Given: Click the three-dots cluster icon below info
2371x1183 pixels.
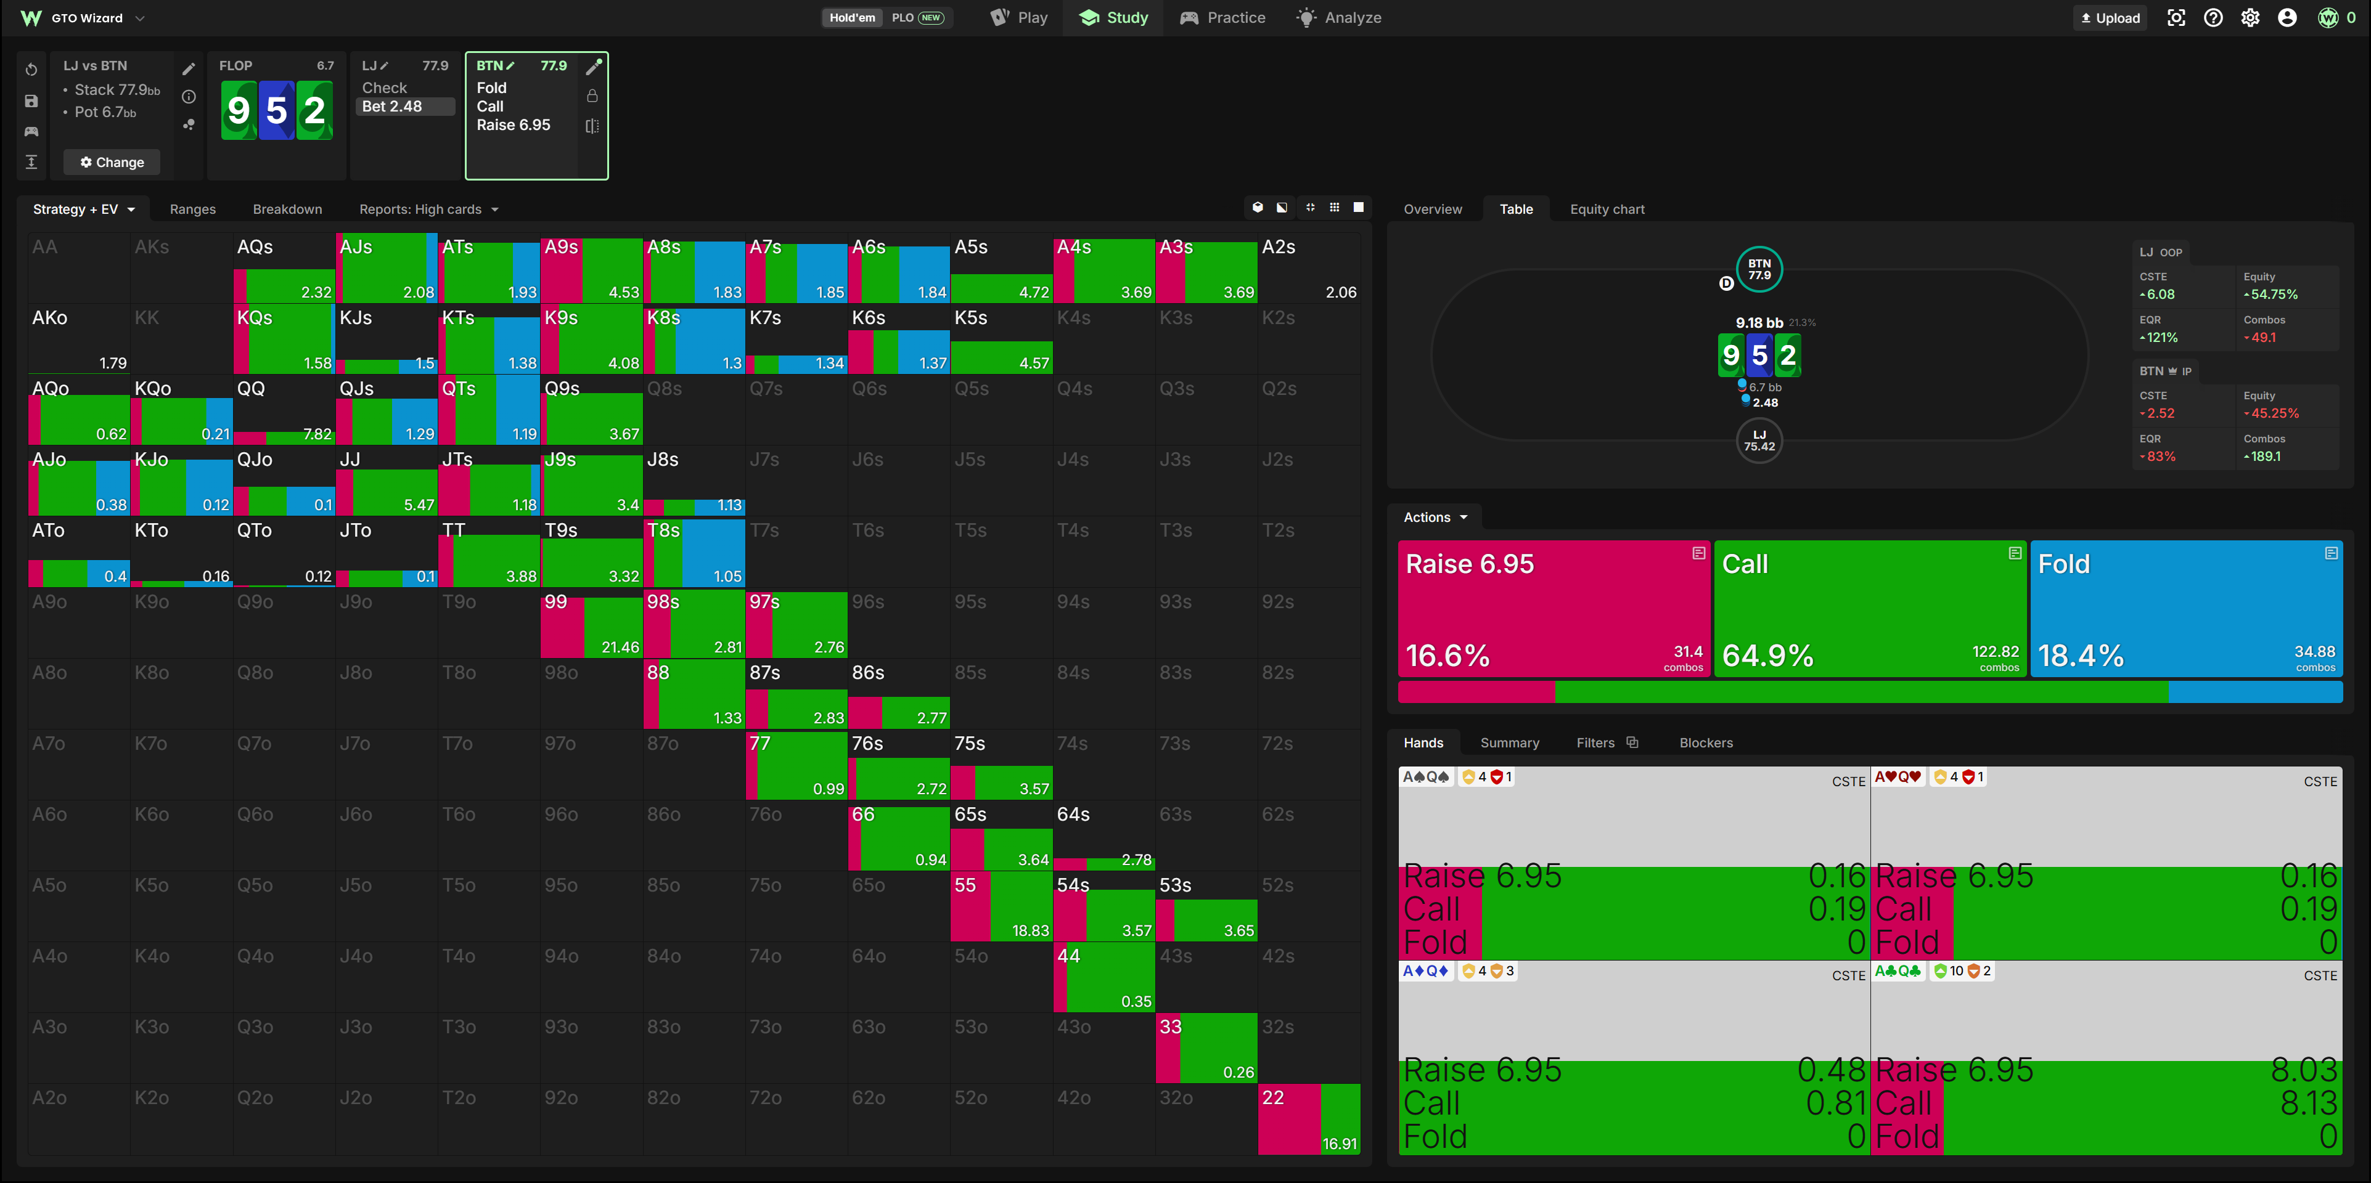Looking at the screenshot, I should 189,124.
